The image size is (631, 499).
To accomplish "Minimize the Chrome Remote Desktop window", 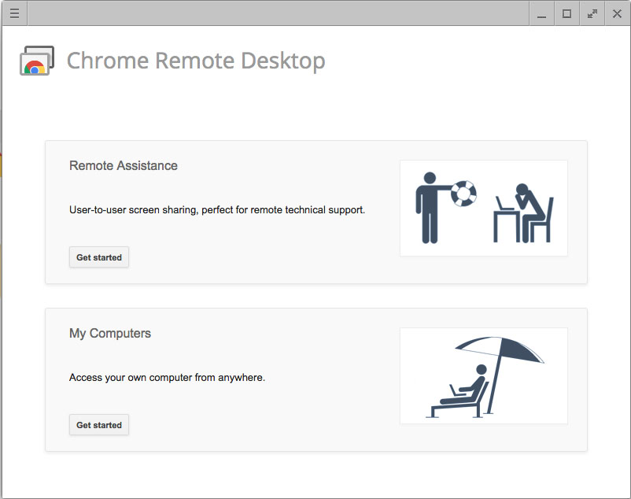I will point(541,13).
